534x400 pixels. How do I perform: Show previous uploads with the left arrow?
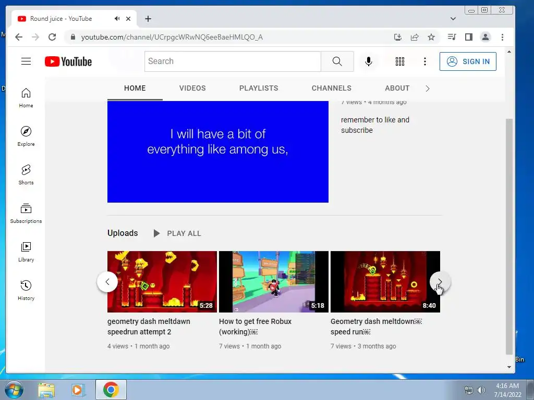(x=107, y=282)
